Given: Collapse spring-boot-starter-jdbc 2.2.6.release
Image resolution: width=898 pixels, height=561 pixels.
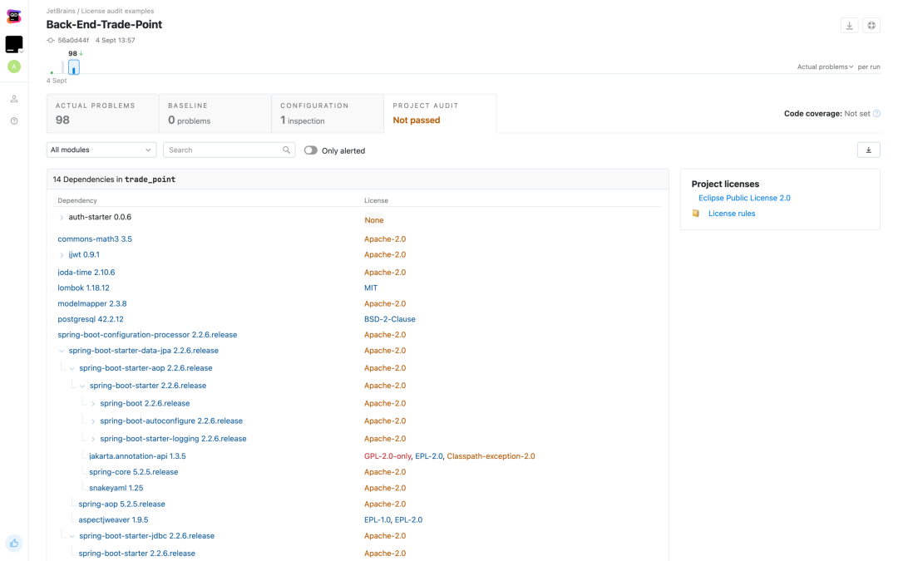Looking at the screenshot, I should pyautogui.click(x=72, y=536).
